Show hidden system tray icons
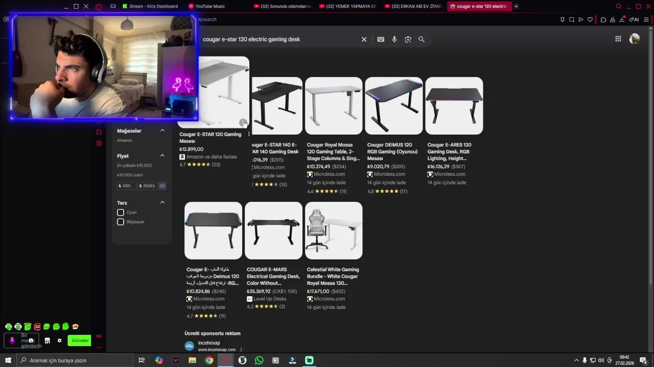The image size is (654, 367). pyautogui.click(x=576, y=360)
